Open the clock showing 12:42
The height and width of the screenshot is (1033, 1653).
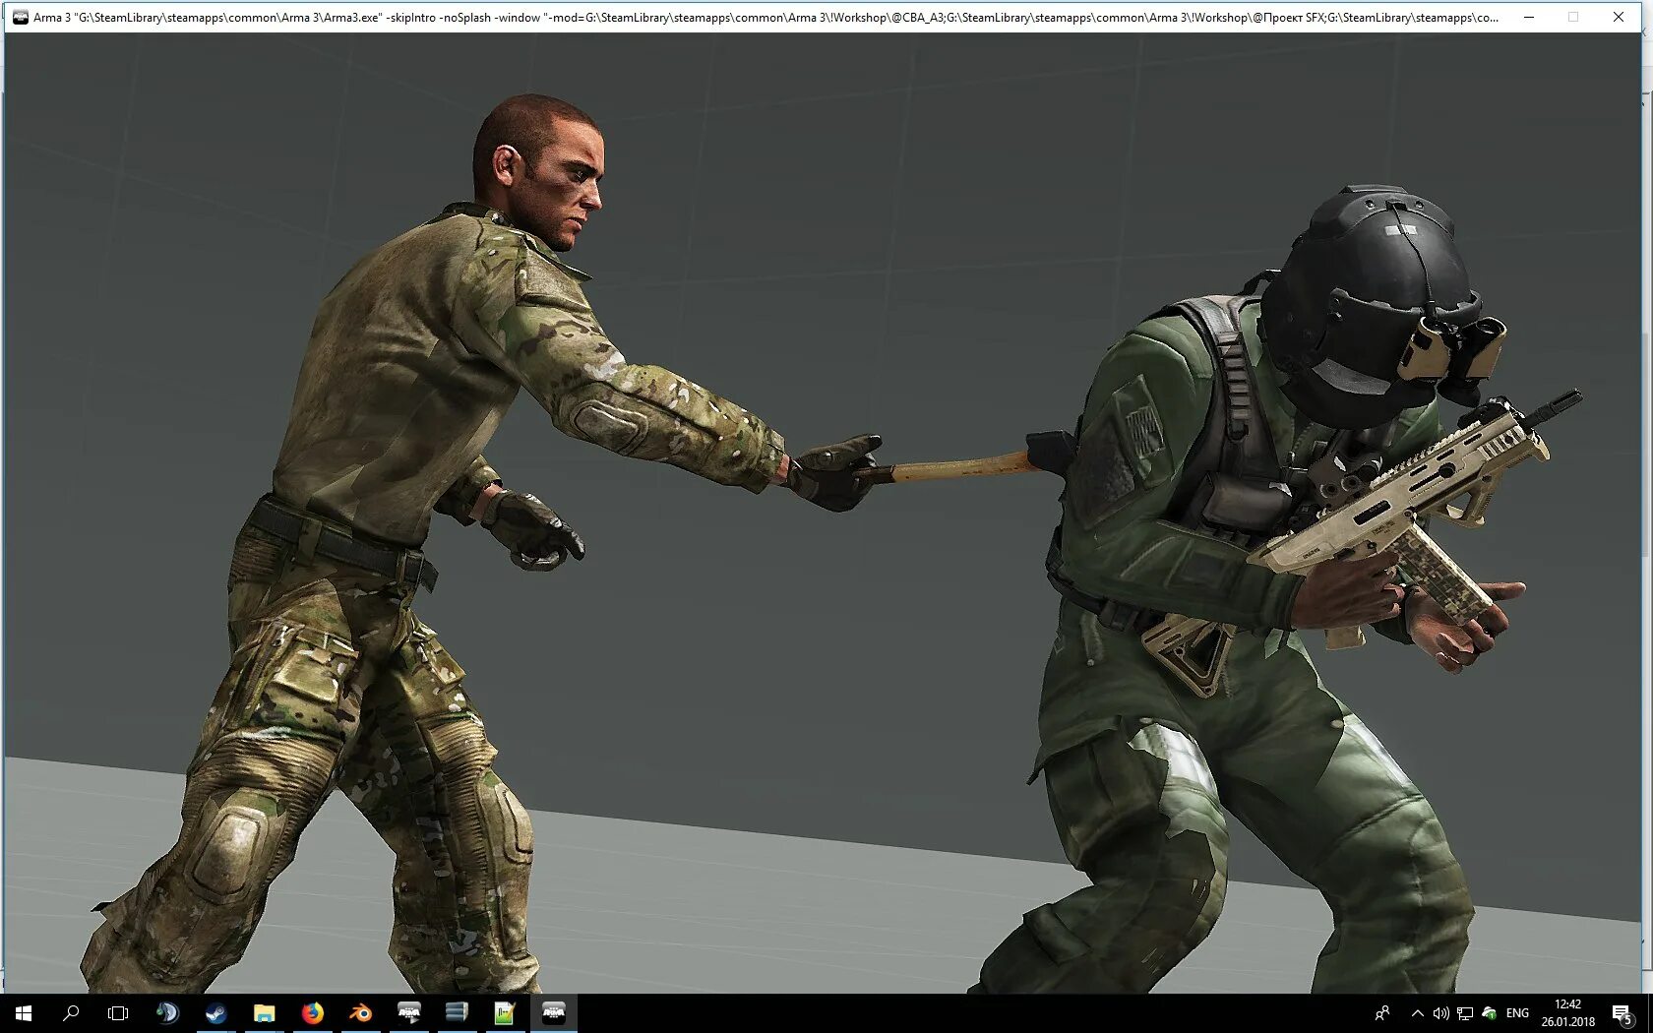[x=1567, y=1013]
